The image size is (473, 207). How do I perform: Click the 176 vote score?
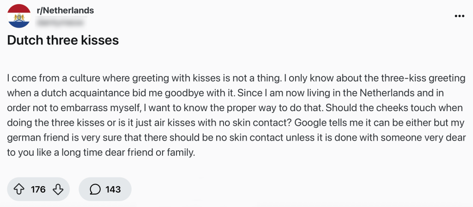(38, 189)
